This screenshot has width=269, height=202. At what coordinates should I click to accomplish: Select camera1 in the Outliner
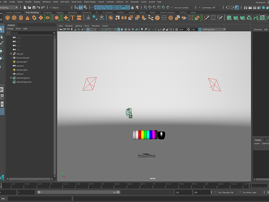coord(20,66)
